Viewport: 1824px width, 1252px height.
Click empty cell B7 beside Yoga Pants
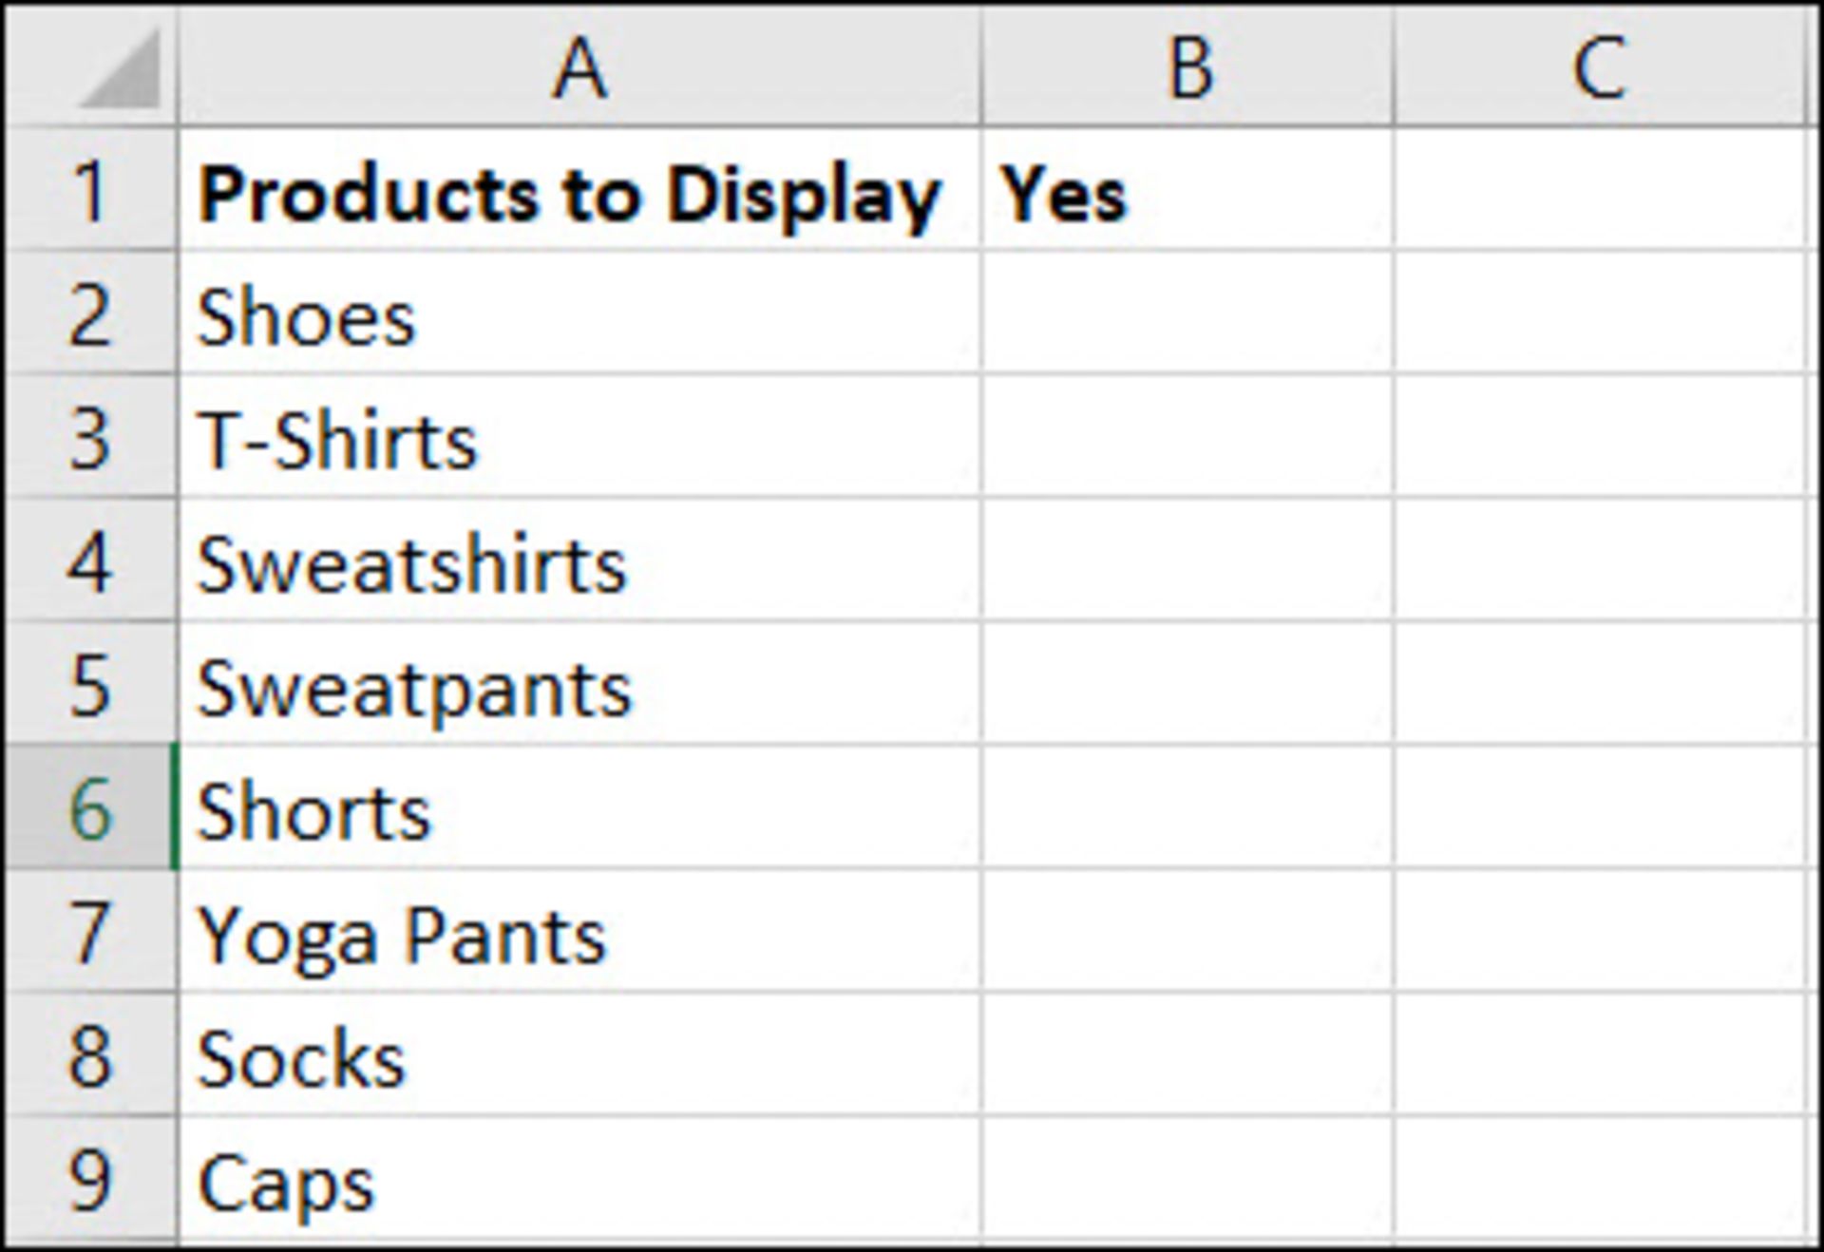[1187, 931]
